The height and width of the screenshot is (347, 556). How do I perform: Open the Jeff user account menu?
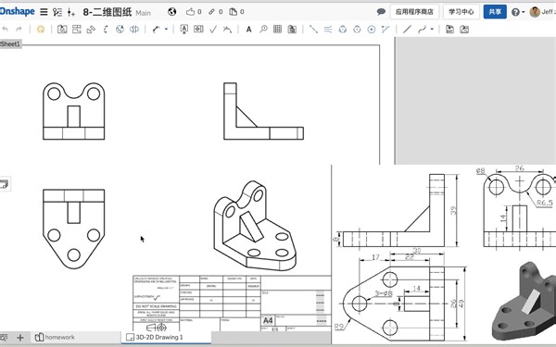(542, 12)
